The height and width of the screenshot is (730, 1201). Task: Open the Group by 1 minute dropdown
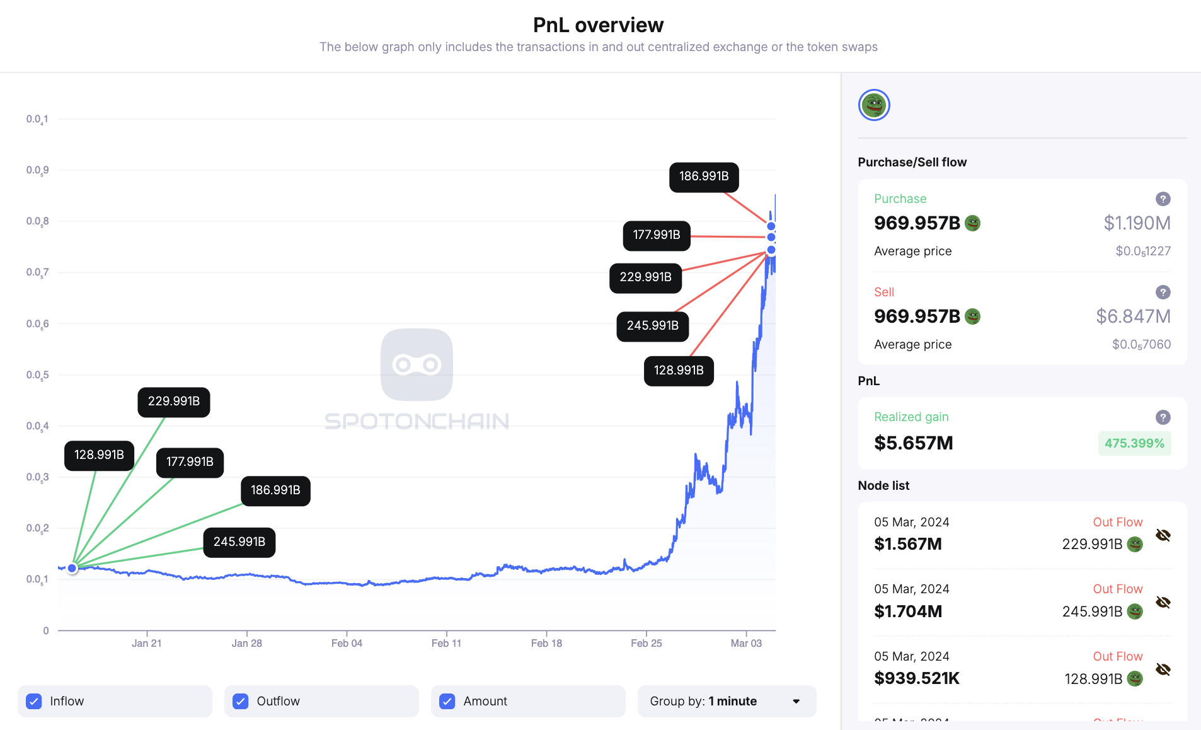point(726,701)
